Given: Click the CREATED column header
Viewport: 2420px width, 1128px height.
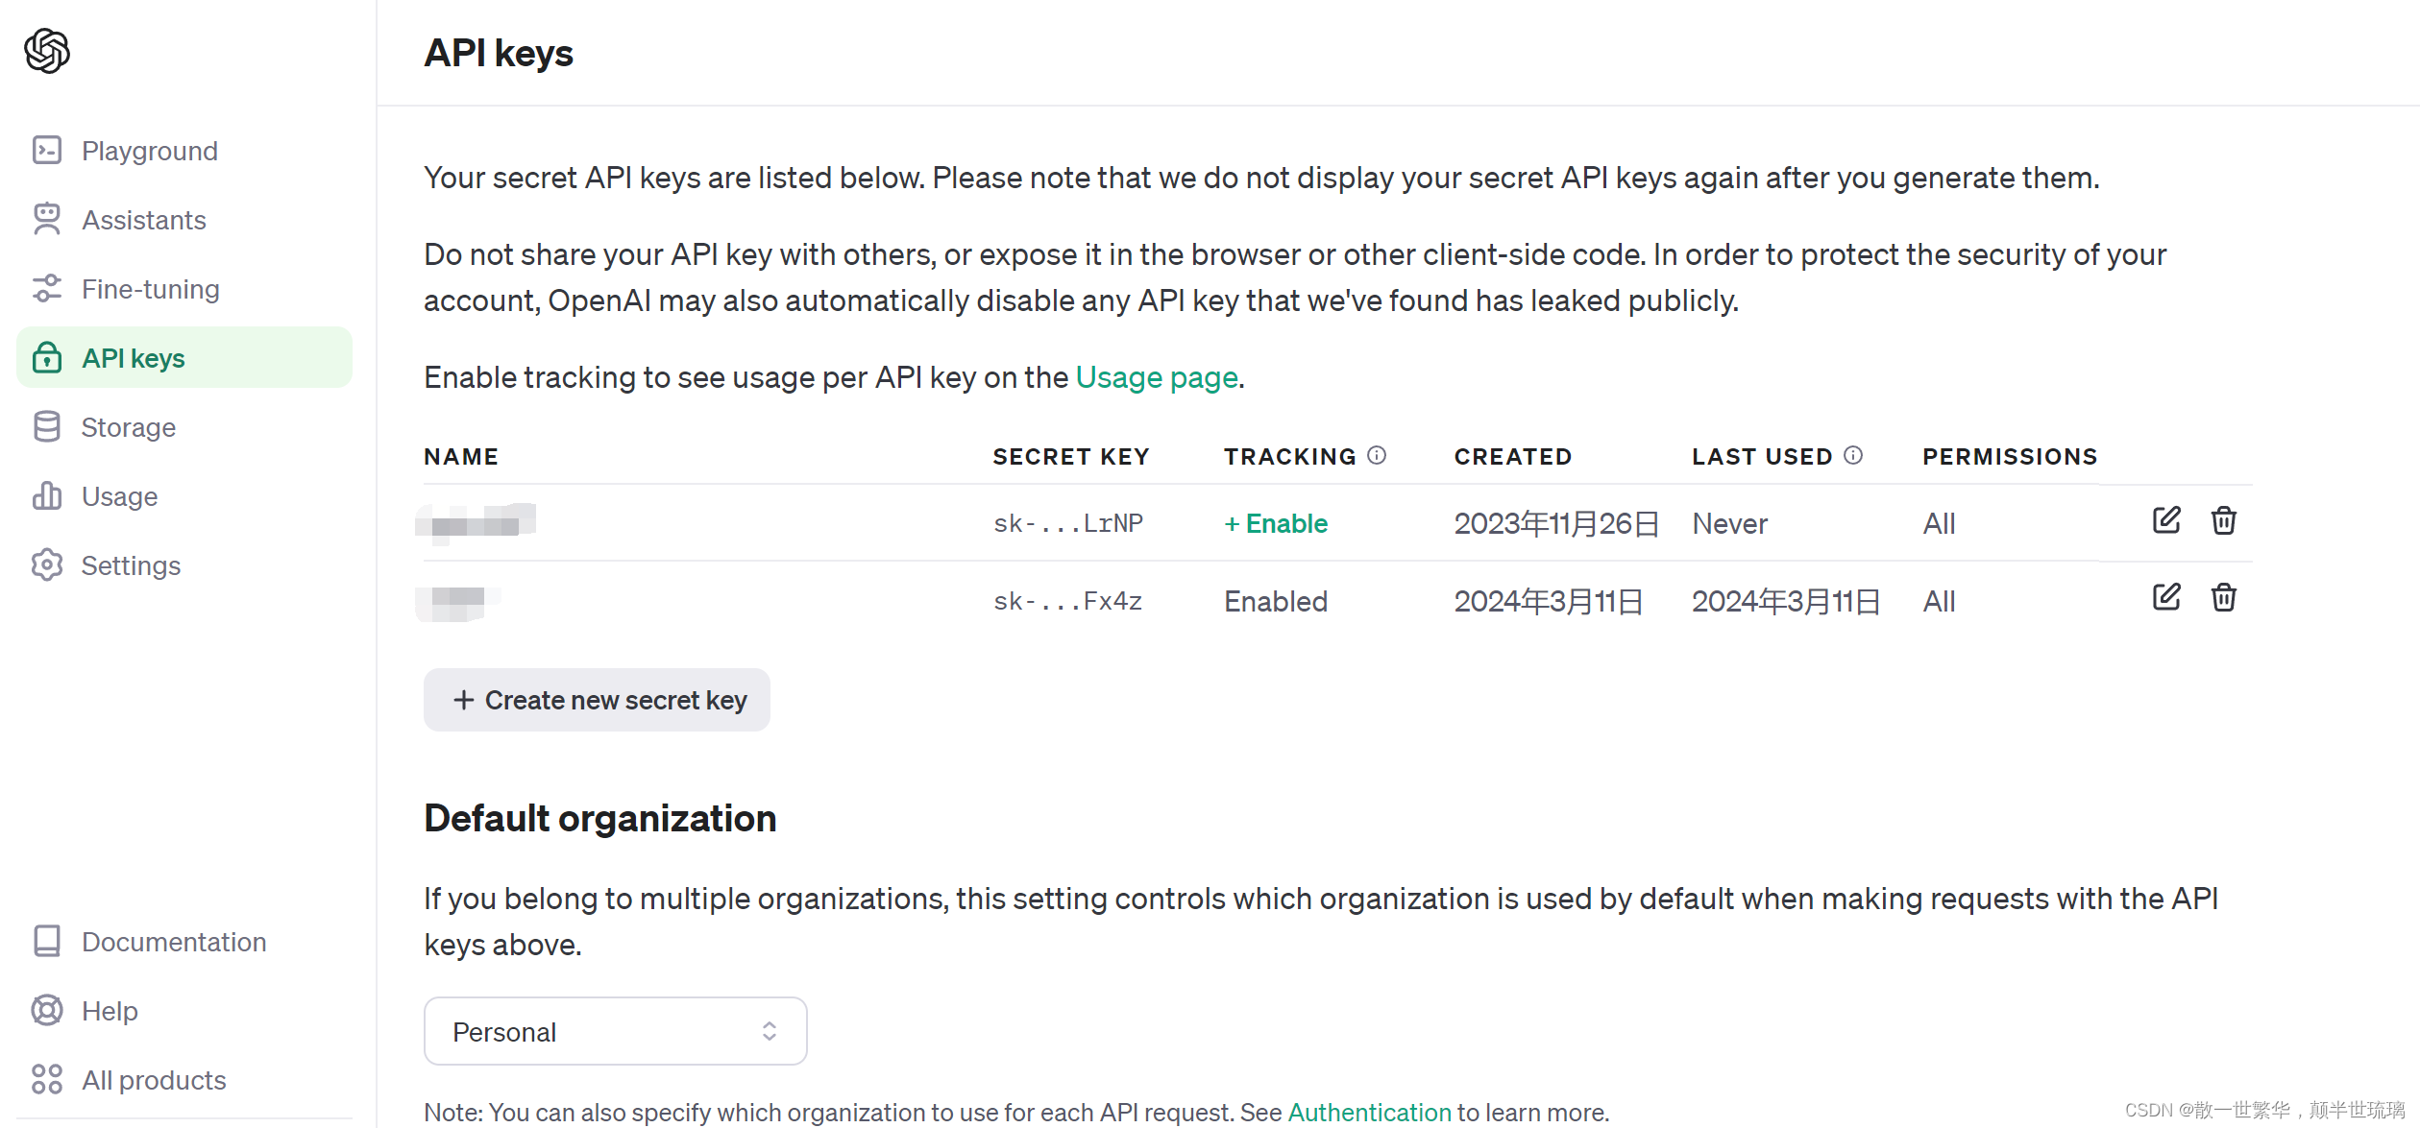Looking at the screenshot, I should pyautogui.click(x=1513, y=456).
